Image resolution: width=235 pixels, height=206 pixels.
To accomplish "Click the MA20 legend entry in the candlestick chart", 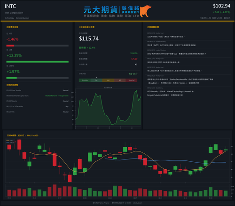I will pos(10,143).
